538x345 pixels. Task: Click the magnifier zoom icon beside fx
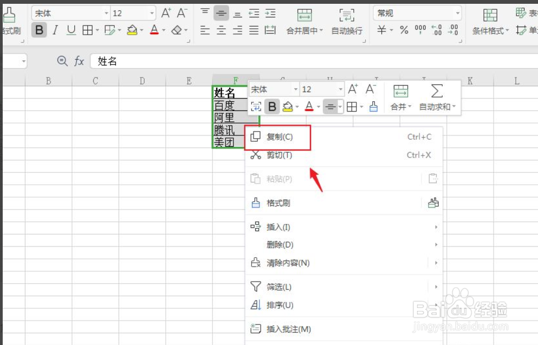coord(62,61)
